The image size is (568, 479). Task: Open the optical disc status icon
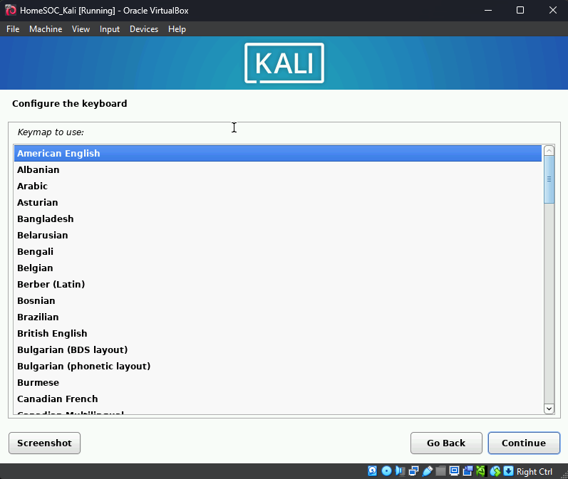[386, 471]
